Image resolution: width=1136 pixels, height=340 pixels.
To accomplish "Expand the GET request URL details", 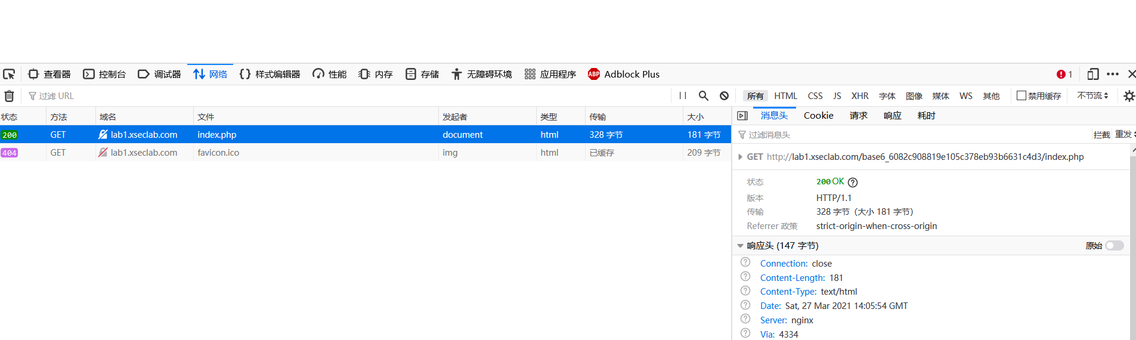I will pos(740,157).
